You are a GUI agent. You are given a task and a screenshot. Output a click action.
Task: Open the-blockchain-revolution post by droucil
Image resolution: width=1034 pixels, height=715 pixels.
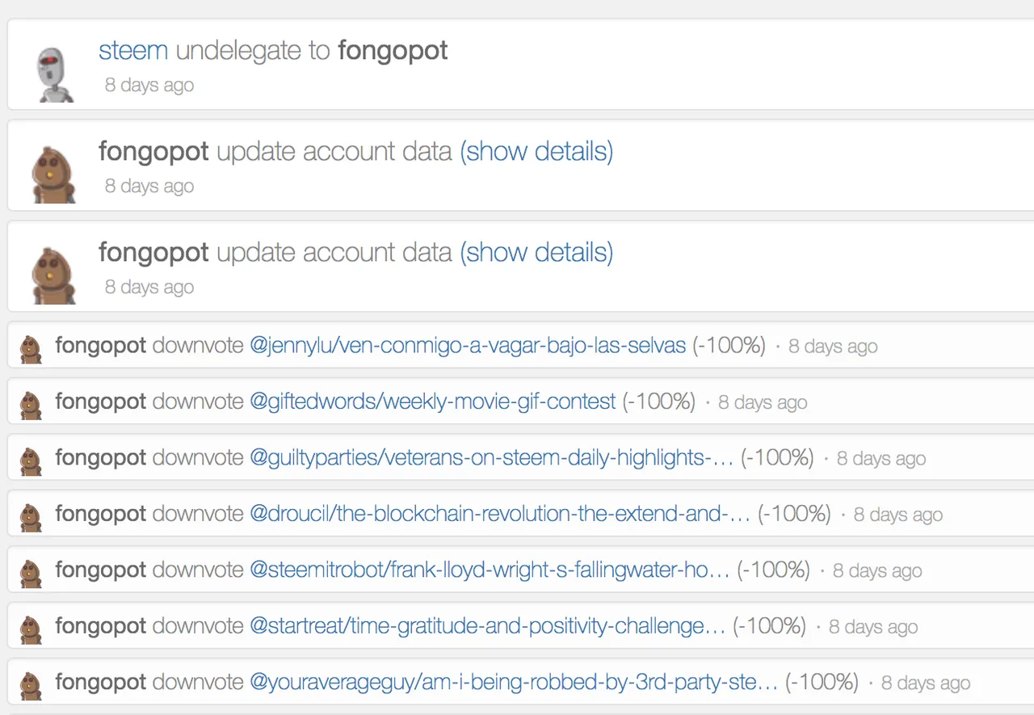500,514
